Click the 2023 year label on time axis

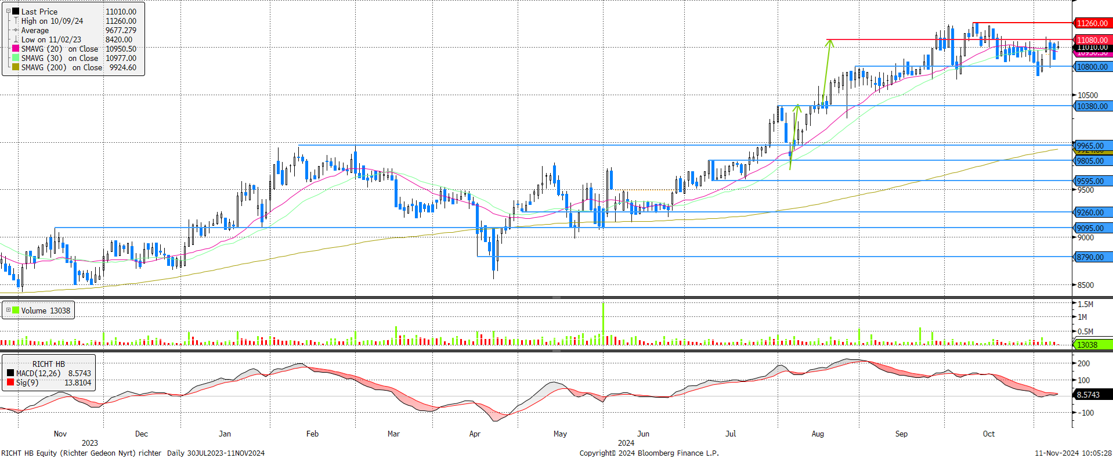(x=90, y=443)
